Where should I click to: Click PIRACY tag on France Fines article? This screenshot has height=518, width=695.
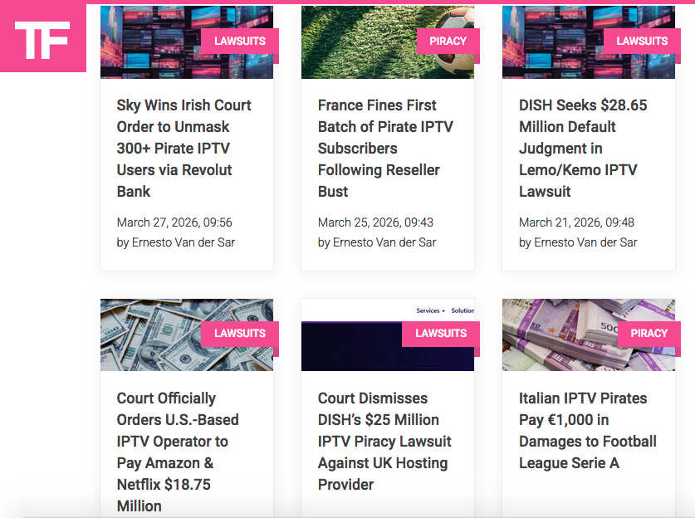tap(448, 42)
